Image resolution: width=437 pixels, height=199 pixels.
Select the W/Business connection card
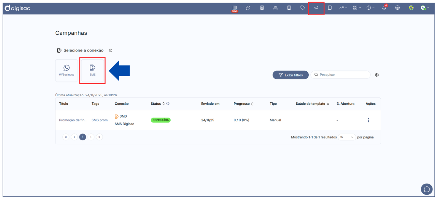(x=66, y=70)
